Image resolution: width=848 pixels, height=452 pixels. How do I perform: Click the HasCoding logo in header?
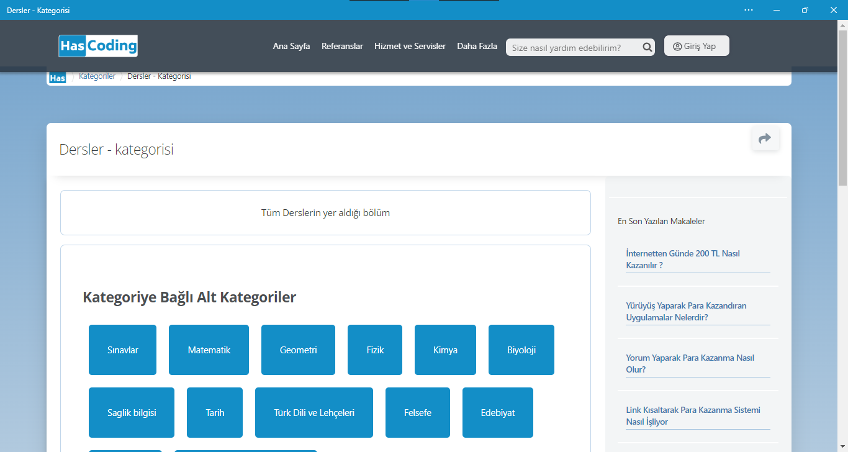coord(98,46)
